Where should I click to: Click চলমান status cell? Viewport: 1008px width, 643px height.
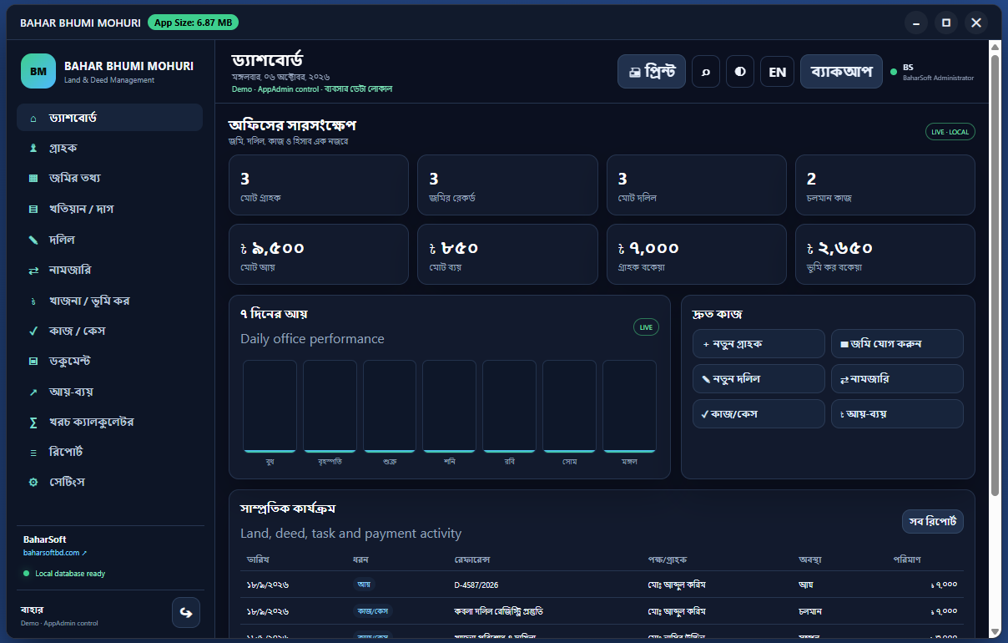810,611
